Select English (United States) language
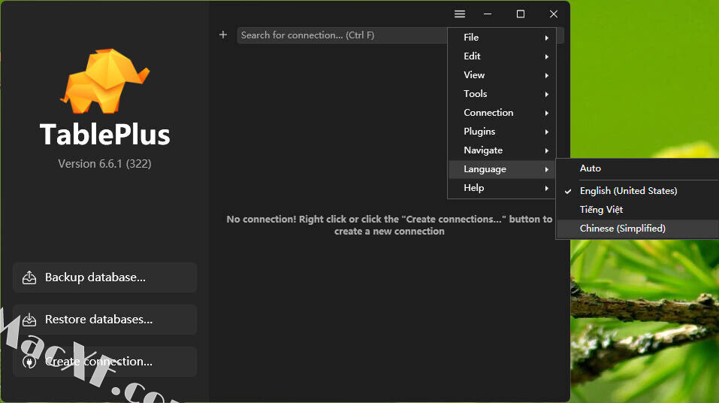 [x=638, y=191]
